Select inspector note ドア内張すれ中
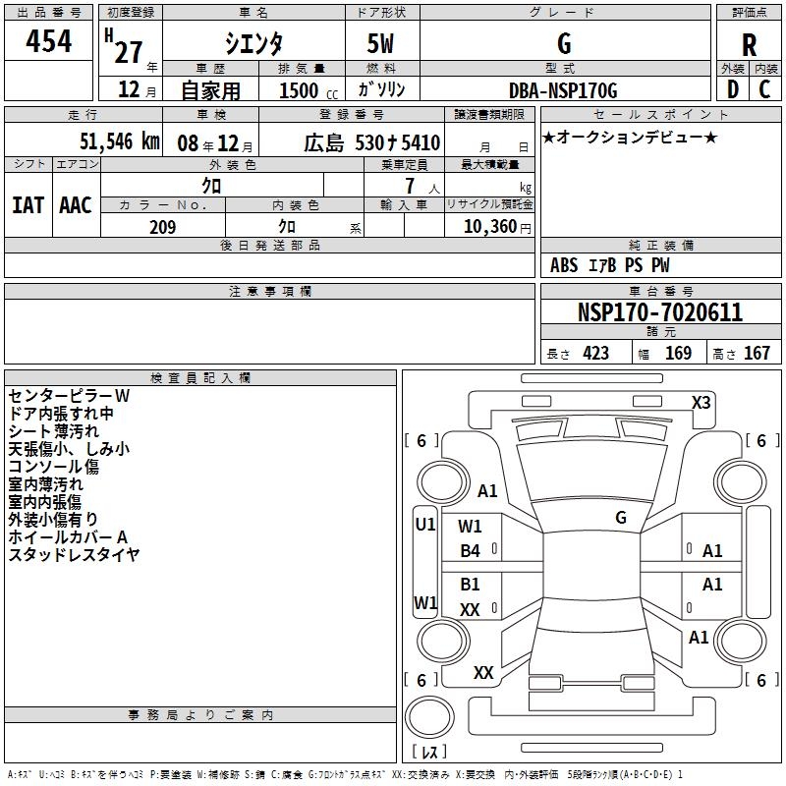This screenshot has width=786, height=786. pyautogui.click(x=61, y=414)
